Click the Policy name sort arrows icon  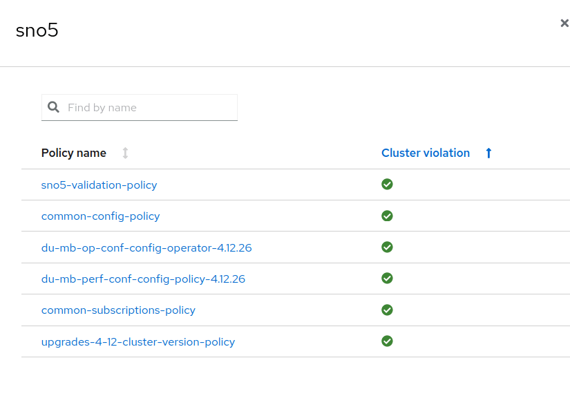(x=125, y=153)
